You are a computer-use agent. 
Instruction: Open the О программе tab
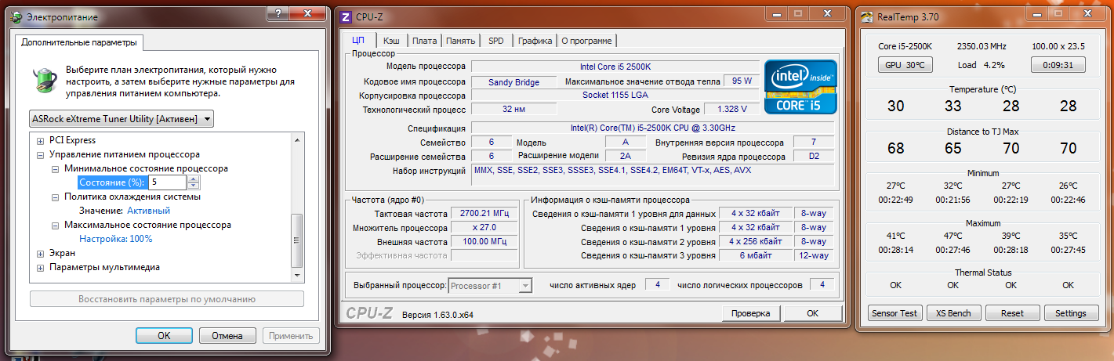tap(586, 41)
